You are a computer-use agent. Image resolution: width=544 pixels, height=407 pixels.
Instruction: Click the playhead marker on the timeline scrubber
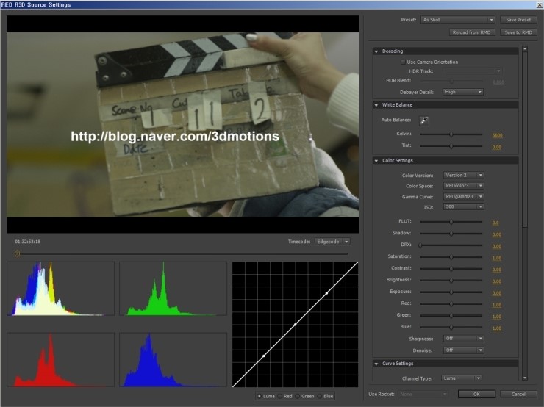[17, 253]
